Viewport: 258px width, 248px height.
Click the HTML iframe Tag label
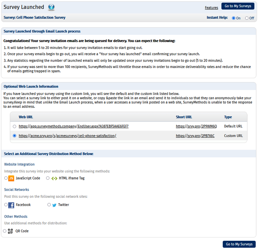72,178
